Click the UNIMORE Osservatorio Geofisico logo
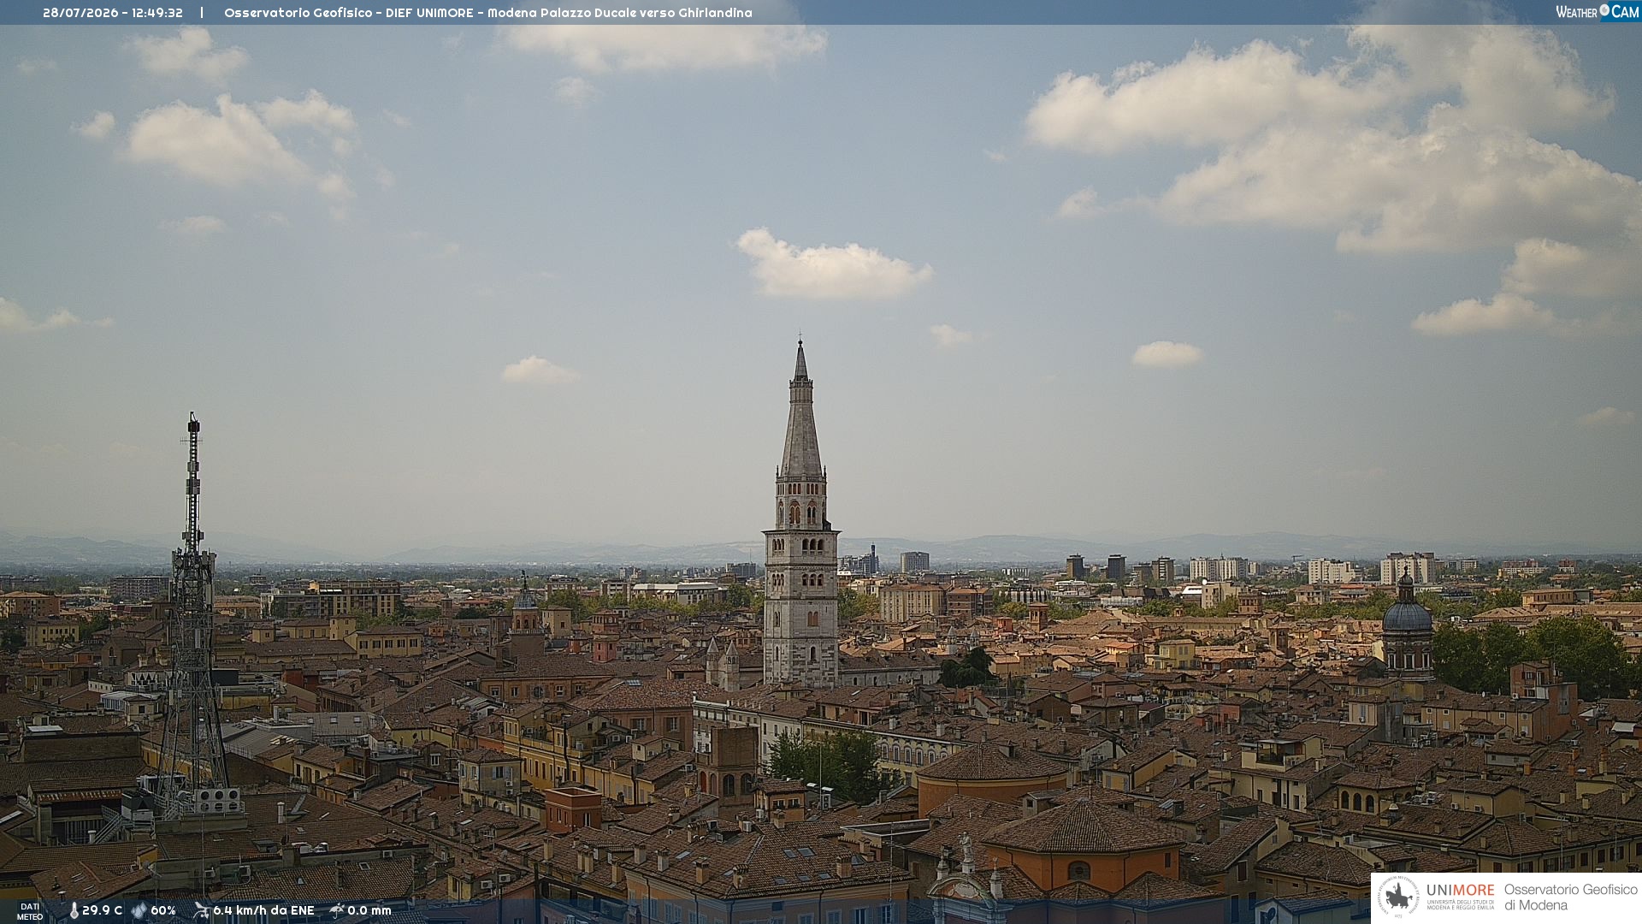1642x924 pixels. 1506,898
